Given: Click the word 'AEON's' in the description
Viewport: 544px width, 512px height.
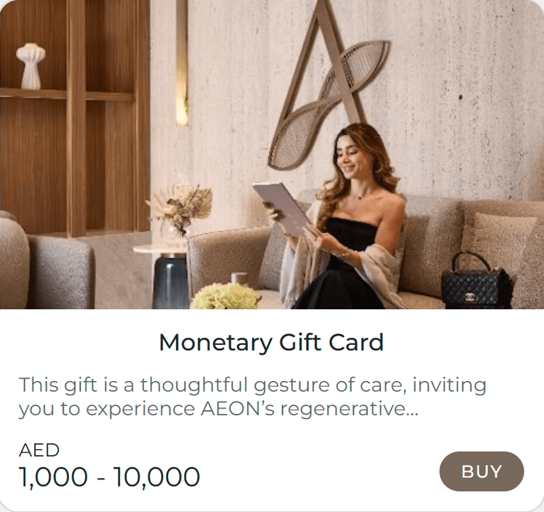Looking at the screenshot, I should click(x=238, y=409).
